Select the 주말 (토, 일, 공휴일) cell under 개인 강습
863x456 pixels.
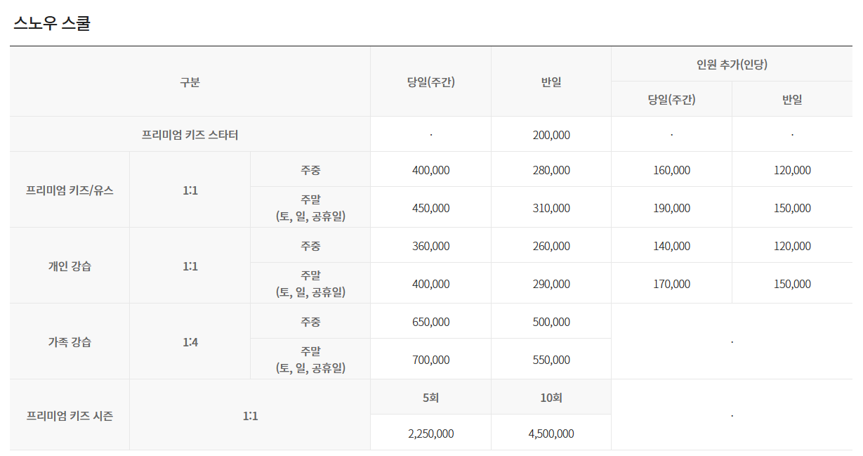(x=310, y=282)
